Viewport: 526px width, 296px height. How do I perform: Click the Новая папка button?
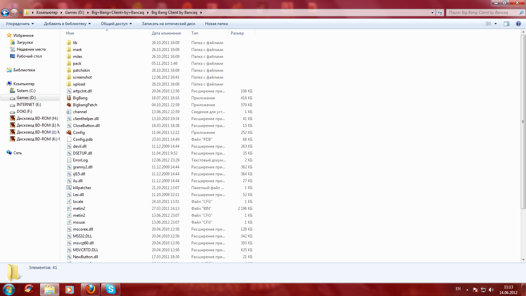[216, 24]
